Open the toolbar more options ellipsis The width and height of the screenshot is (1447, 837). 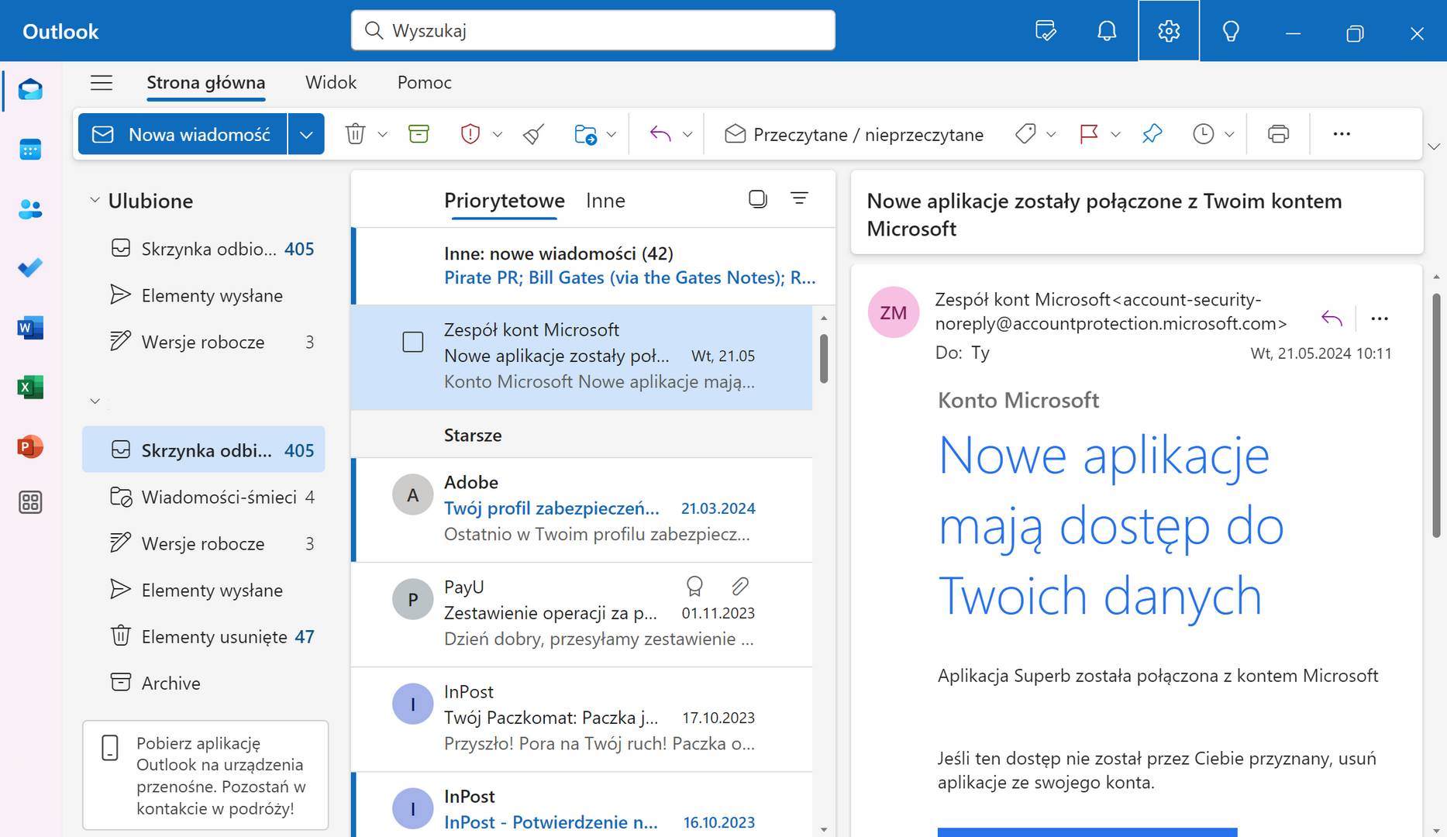click(1342, 134)
